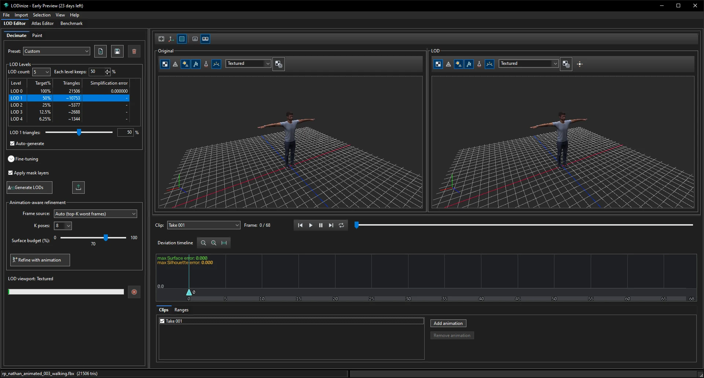Toggle the Apply mask layers checkbox
704x378 pixels.
[11, 173]
